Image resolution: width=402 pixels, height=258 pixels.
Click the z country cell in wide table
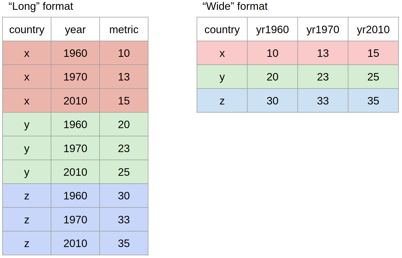222,101
